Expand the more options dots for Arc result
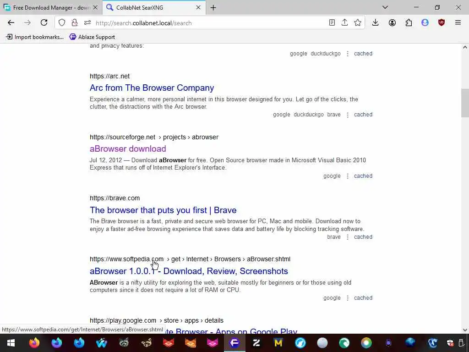The width and height of the screenshot is (469, 352). tap(347, 115)
